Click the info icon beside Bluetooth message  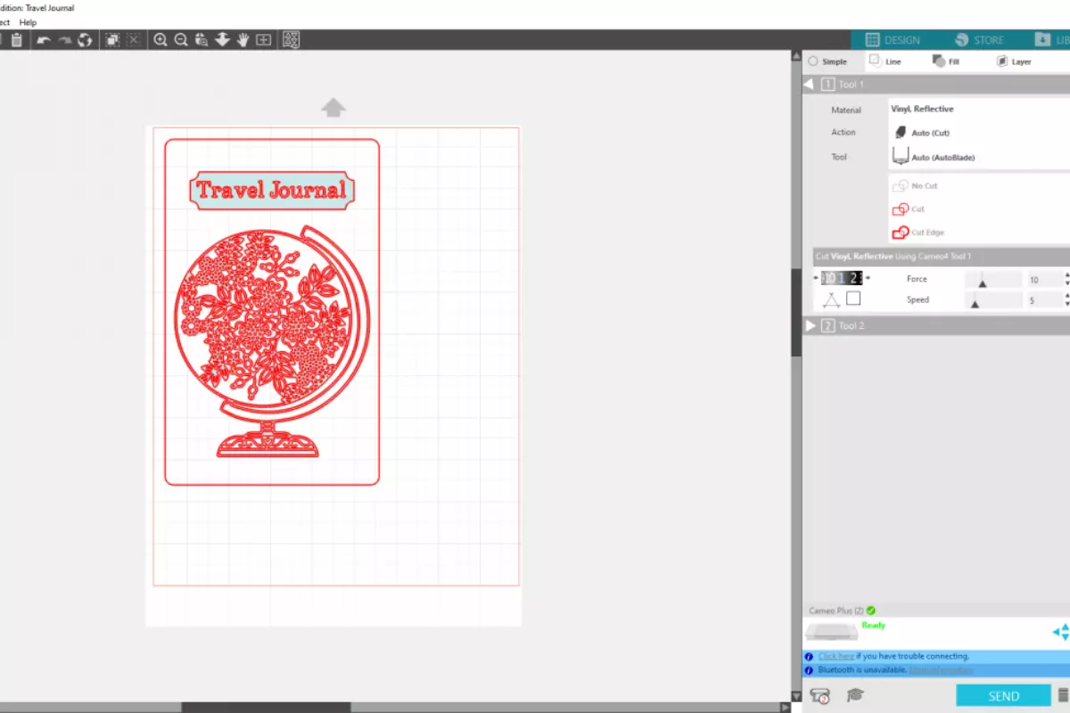coord(809,669)
